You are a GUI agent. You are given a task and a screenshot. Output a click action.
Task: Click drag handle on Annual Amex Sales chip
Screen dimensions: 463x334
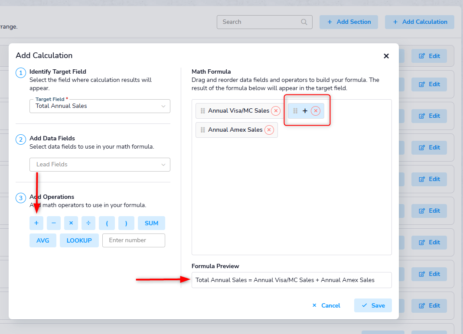click(202, 130)
